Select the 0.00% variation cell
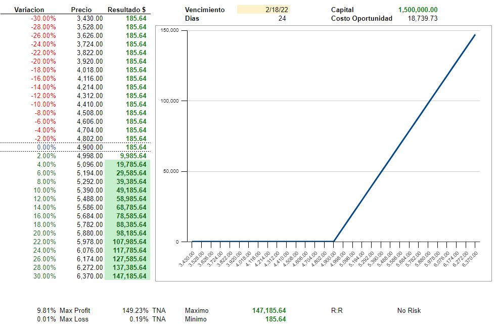The width and height of the screenshot is (498, 327). coord(47,147)
